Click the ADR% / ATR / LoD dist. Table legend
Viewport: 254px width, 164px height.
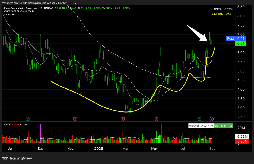tap(19, 11)
